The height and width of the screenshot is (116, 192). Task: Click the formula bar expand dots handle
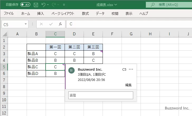tap(32, 24)
